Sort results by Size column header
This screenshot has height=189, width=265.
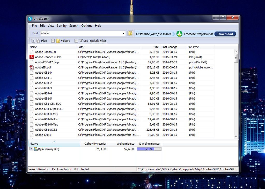[x=150, y=47]
